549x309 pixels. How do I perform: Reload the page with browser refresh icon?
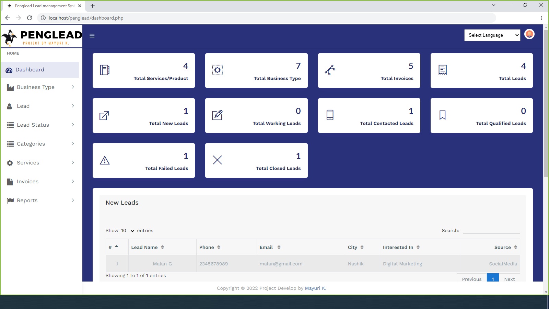pyautogui.click(x=30, y=18)
